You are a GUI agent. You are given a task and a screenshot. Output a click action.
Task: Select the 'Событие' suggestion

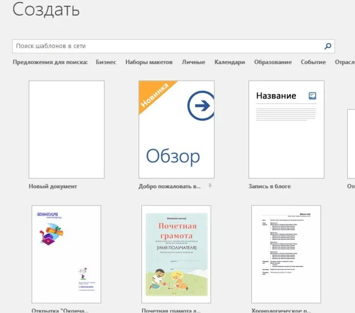coord(313,62)
